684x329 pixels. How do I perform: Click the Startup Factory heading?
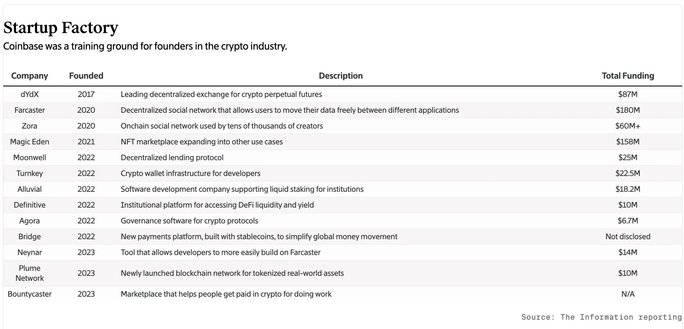pos(61,28)
